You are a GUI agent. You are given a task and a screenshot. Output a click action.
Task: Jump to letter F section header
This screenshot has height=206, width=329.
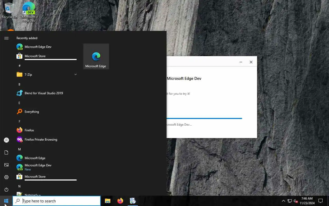pos(19,121)
